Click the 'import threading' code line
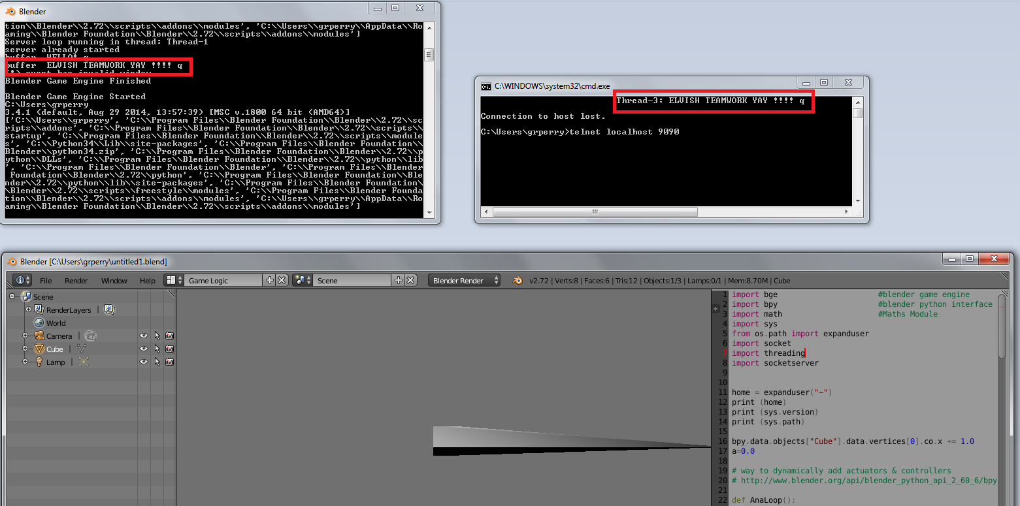 coord(768,353)
